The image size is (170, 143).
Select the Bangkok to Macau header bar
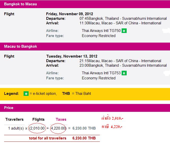85,4
